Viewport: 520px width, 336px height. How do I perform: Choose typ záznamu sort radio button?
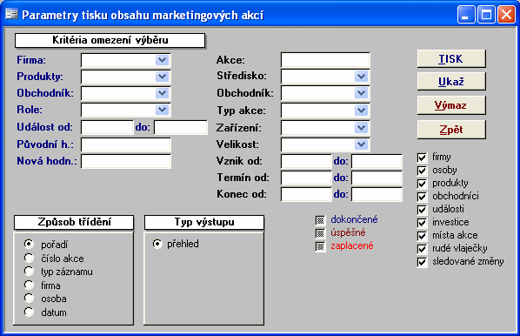click(29, 272)
